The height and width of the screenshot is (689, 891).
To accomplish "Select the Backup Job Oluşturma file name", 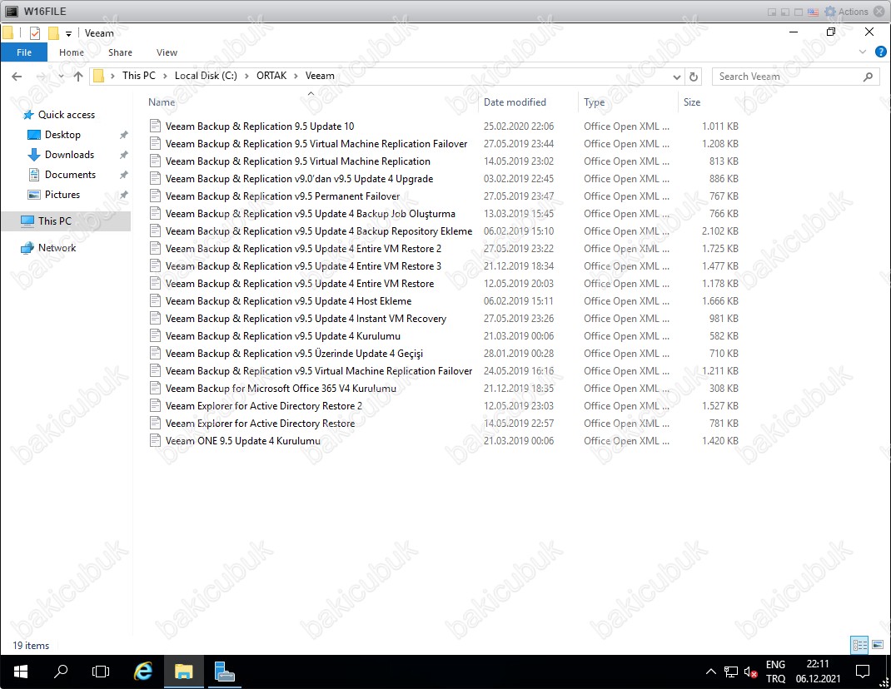I will [x=311, y=214].
